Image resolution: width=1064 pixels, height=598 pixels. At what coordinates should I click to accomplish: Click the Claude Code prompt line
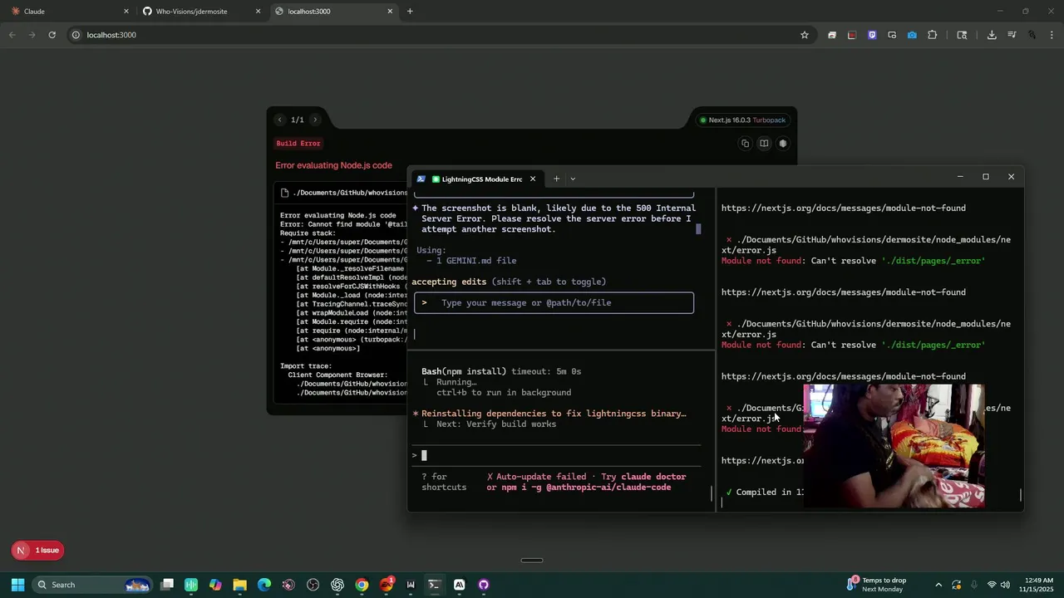click(555, 455)
